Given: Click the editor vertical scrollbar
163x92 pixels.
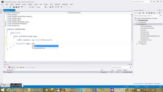Looking at the screenshot, I should [132, 38].
